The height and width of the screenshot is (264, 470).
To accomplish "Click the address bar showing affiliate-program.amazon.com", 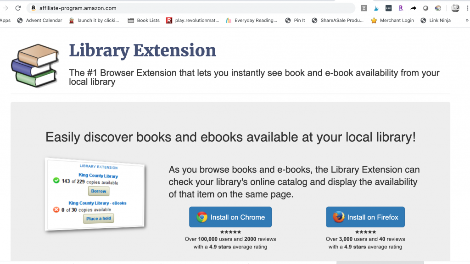I will [191, 8].
